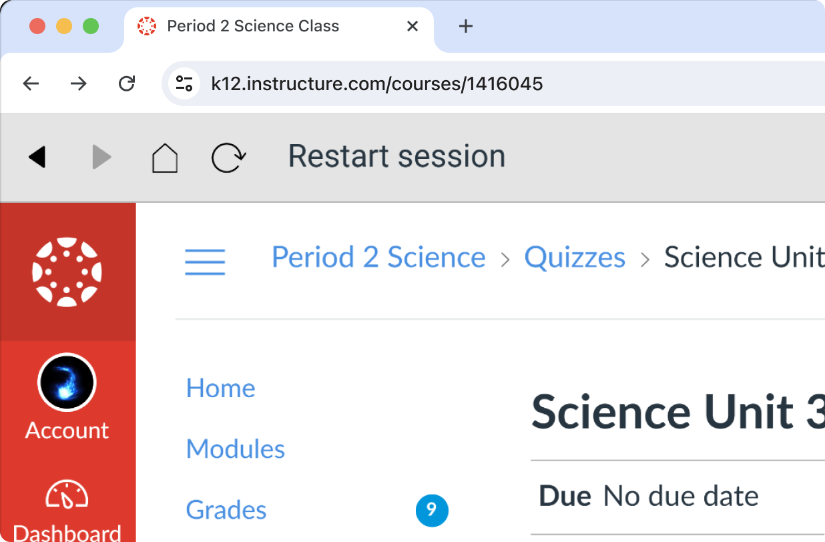
Task: Open the Period 2 Science breadcrumb link
Action: point(378,258)
